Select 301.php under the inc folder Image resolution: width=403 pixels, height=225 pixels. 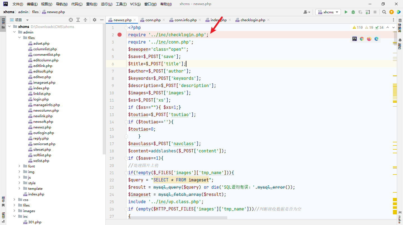(x=35, y=222)
